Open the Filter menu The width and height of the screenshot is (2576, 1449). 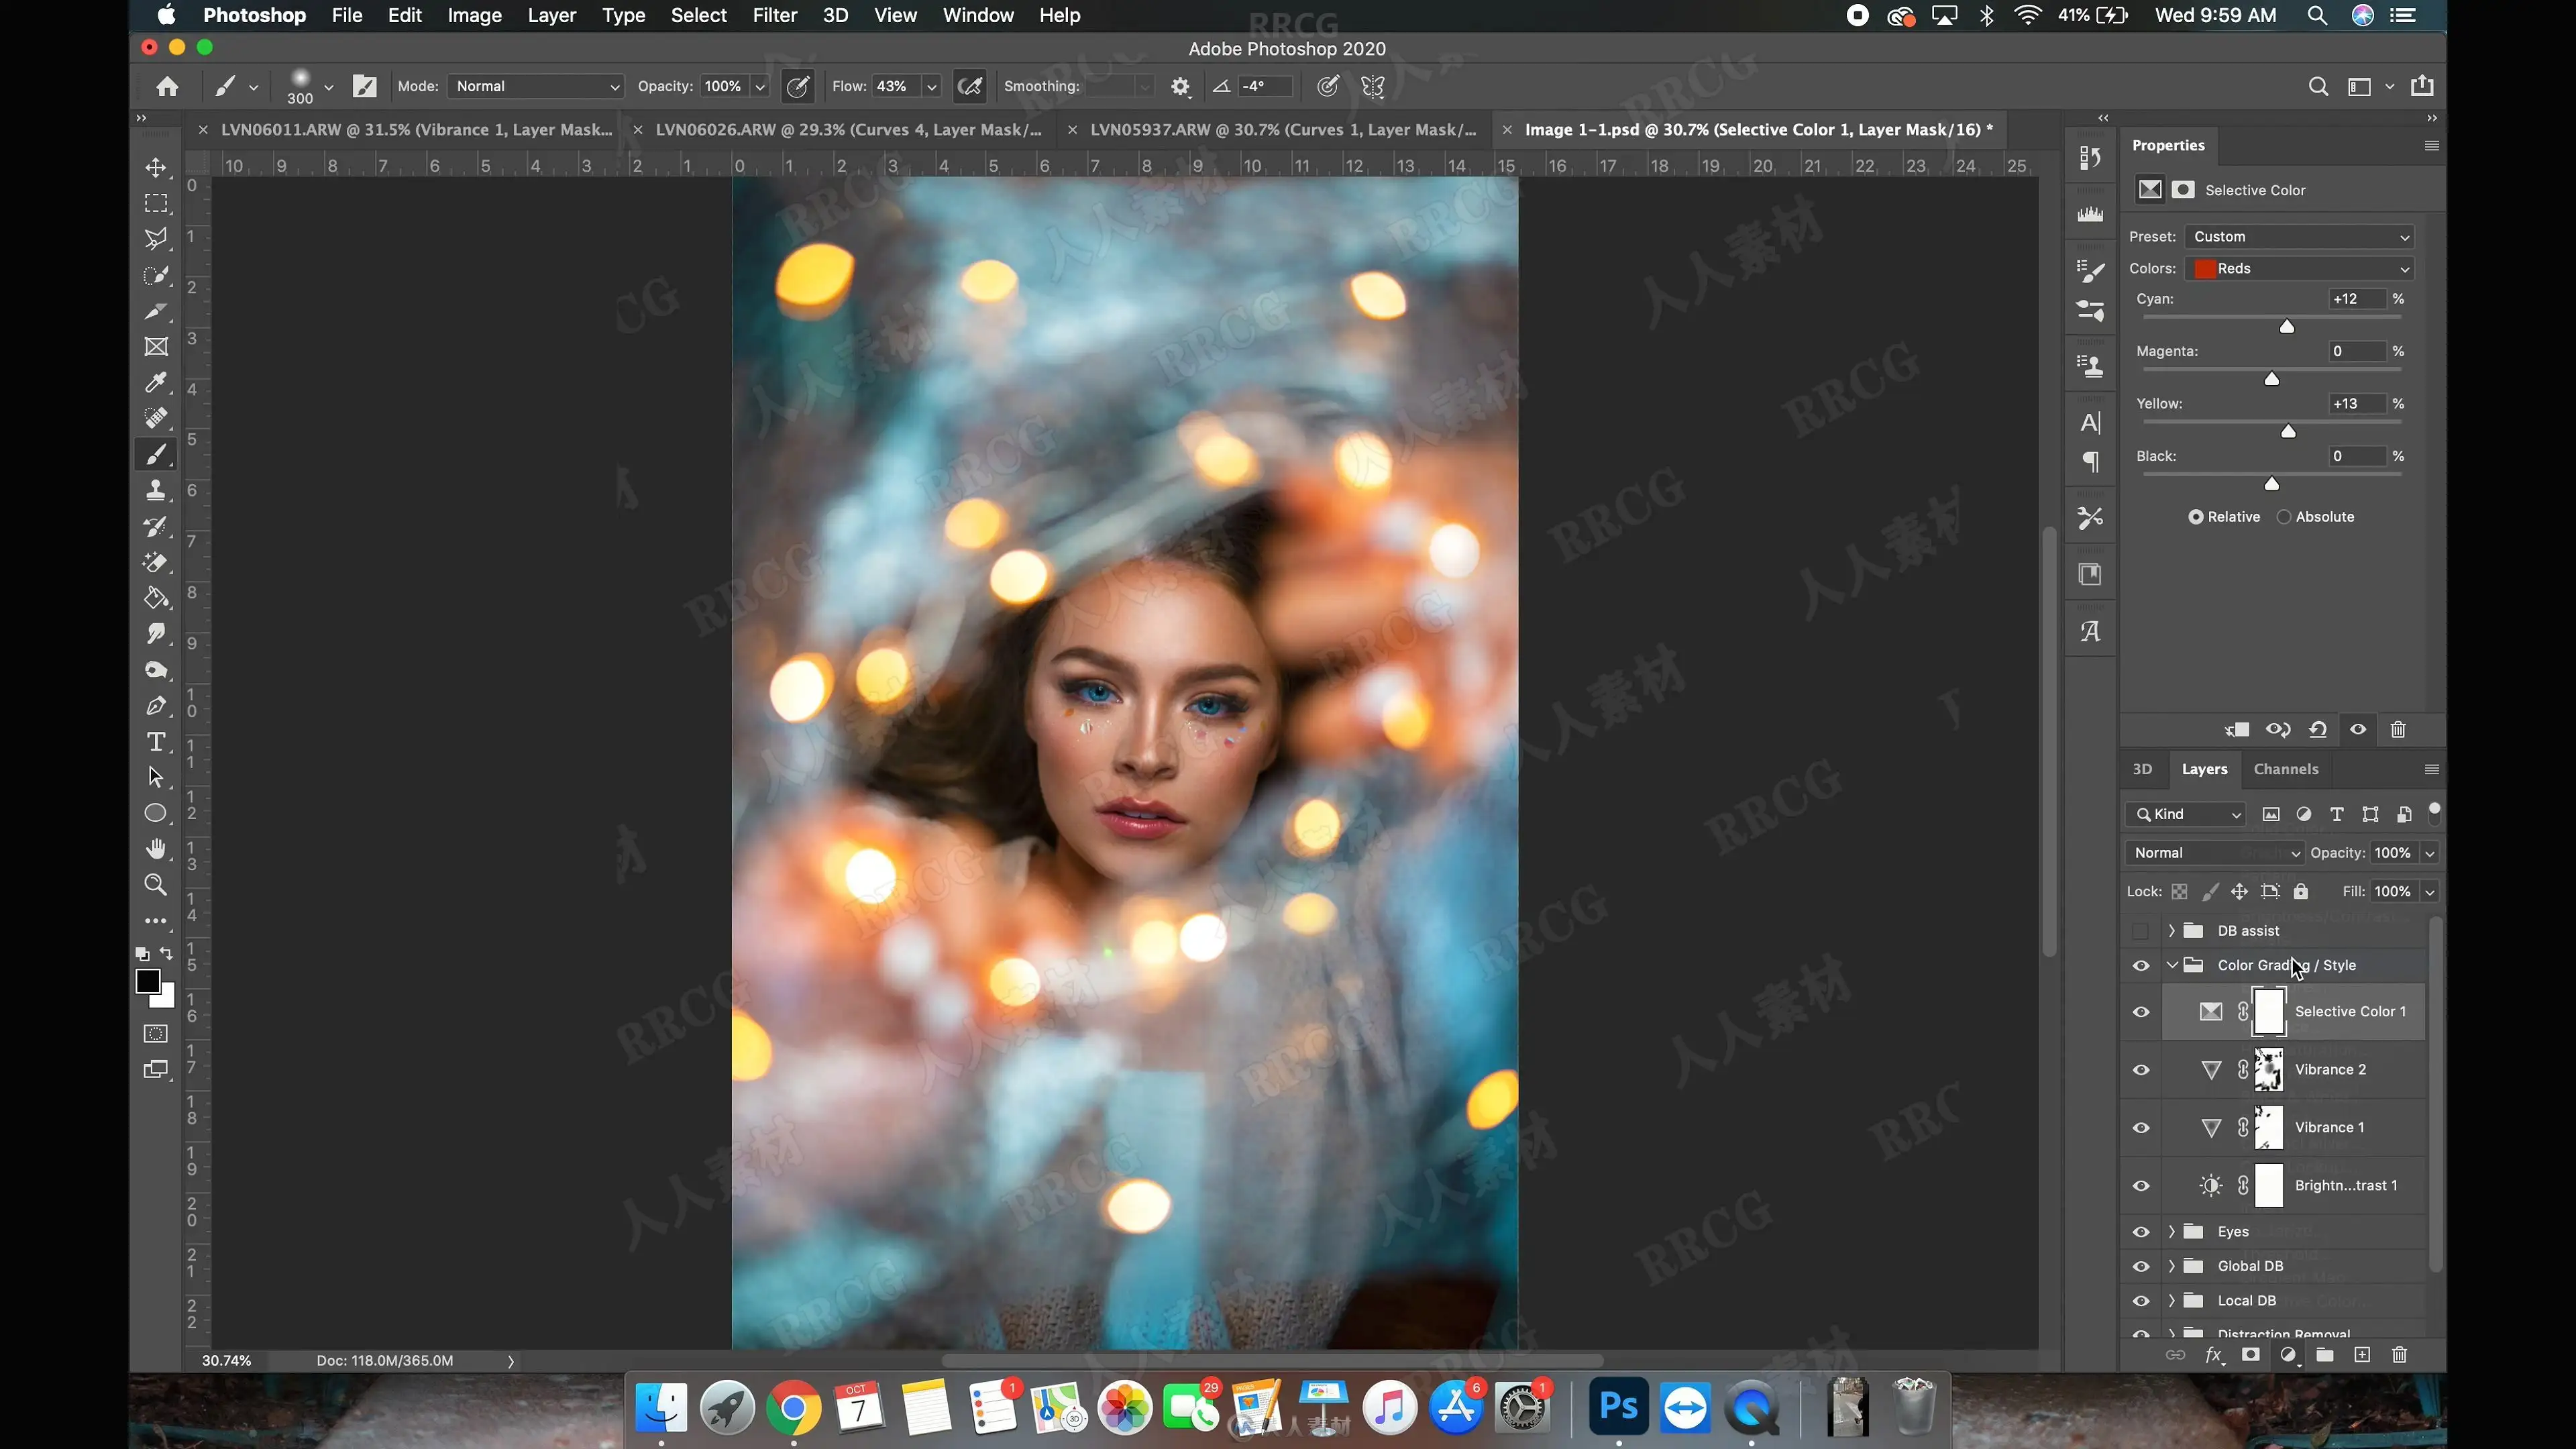tap(774, 15)
